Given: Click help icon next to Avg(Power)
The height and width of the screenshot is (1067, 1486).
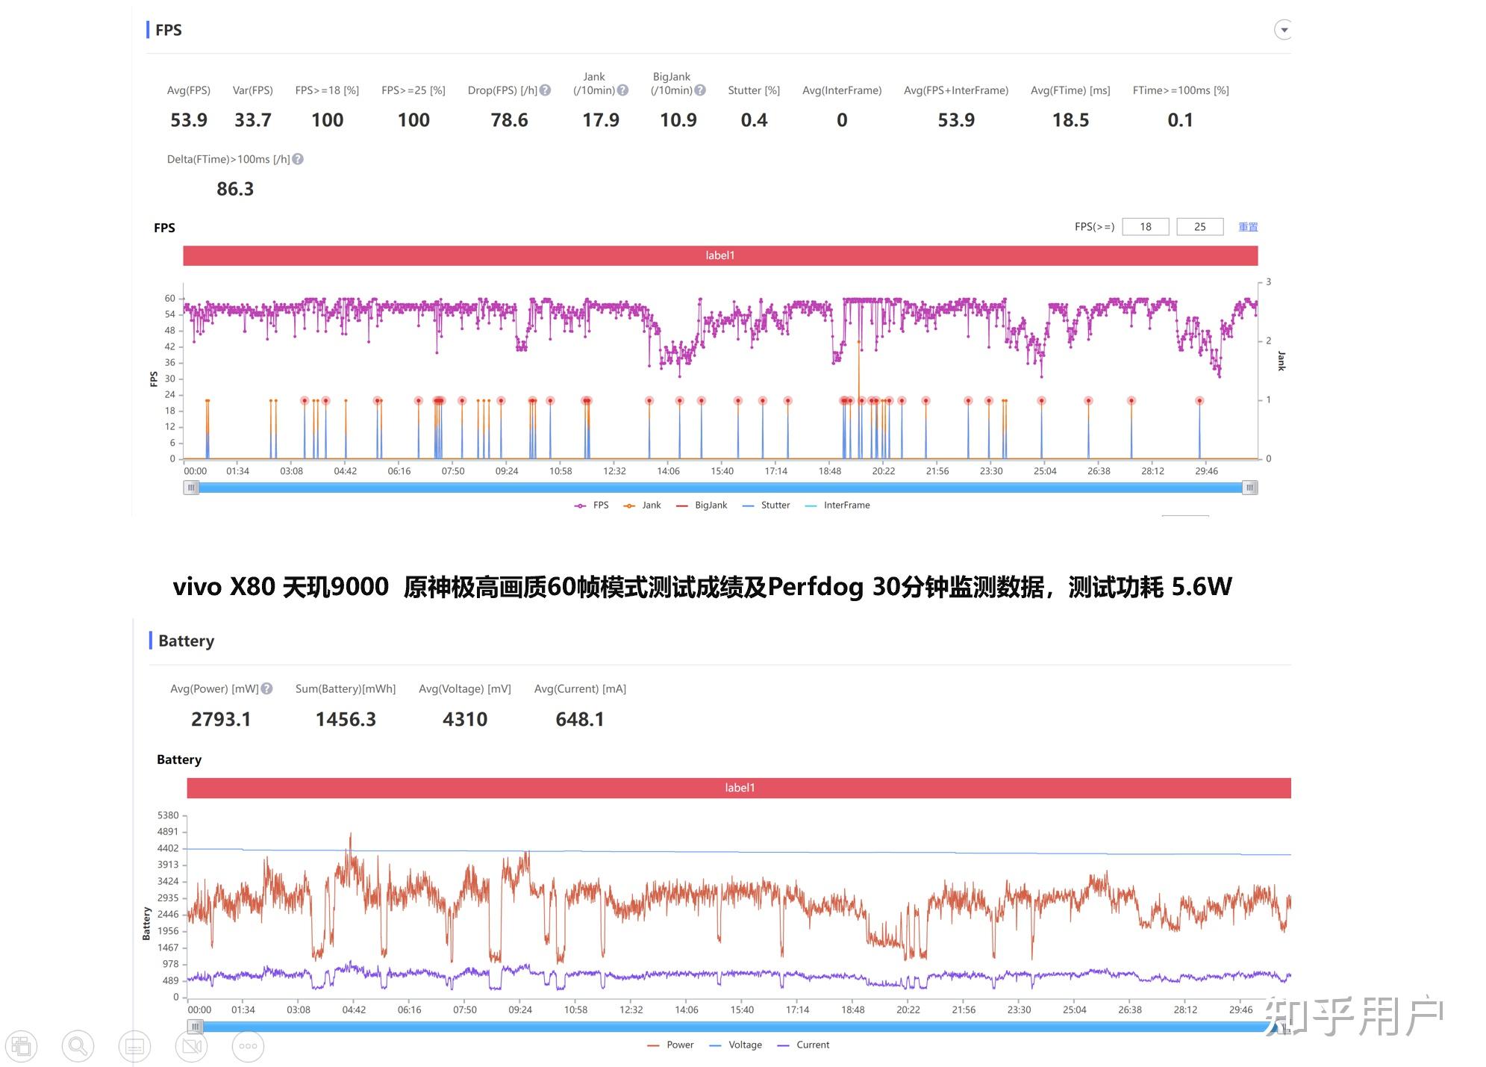Looking at the screenshot, I should (x=266, y=688).
